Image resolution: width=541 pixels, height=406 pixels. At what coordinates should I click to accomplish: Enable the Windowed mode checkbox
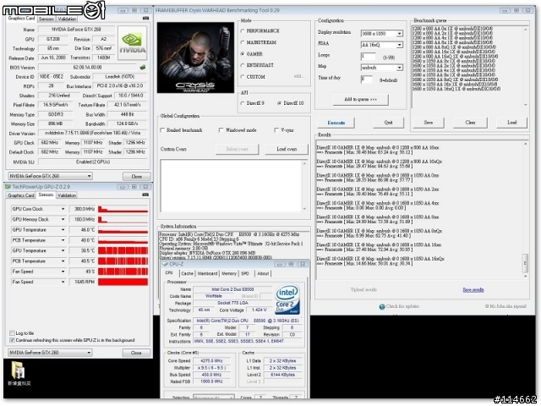[x=221, y=130]
